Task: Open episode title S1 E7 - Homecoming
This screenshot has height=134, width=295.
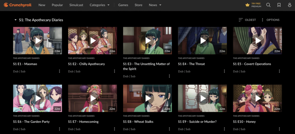Action: 83,122
